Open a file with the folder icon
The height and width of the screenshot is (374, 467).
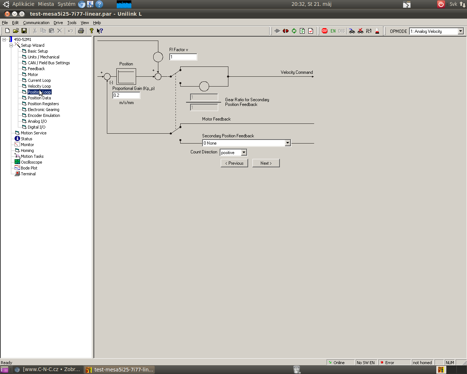pyautogui.click(x=16, y=31)
